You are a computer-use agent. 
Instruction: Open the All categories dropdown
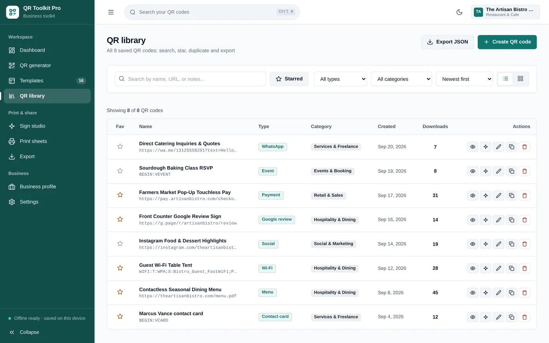(x=402, y=79)
